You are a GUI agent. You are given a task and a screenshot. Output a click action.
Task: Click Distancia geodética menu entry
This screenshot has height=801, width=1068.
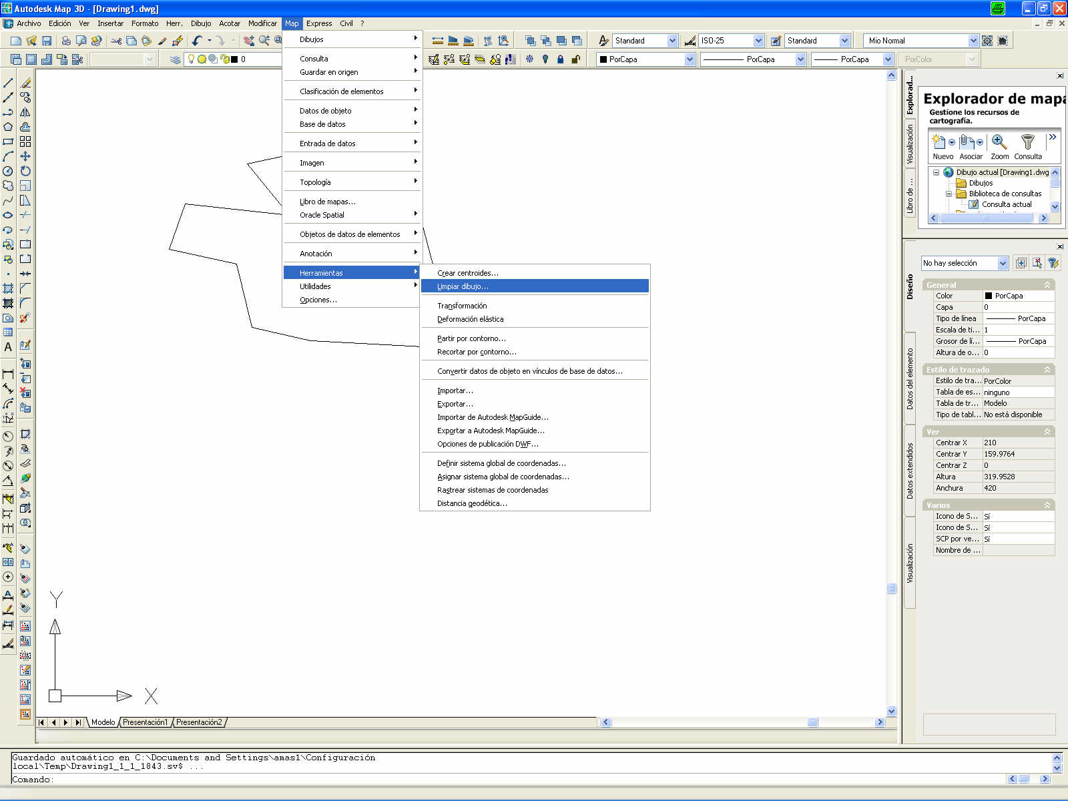pyautogui.click(x=535, y=503)
